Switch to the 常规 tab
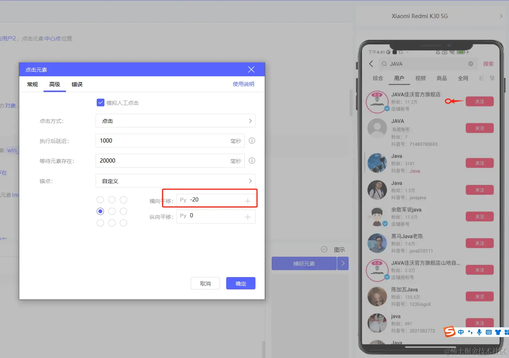Image resolution: width=509 pixels, height=358 pixels. click(x=32, y=84)
